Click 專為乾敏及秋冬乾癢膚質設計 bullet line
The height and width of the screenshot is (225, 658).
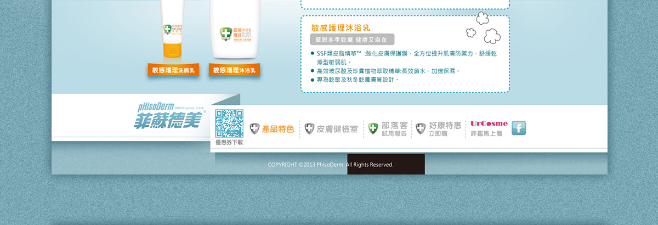tap(355, 80)
